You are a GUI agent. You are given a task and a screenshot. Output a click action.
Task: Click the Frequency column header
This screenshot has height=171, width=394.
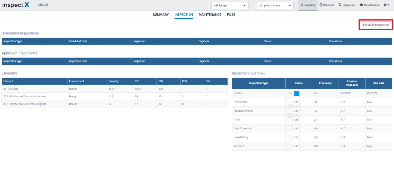(325, 83)
